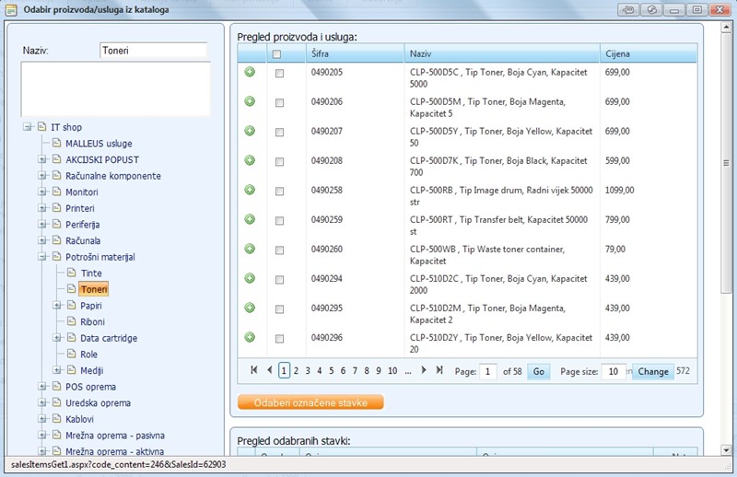Expand the Data cartridge node
This screenshot has height=477, width=737.
tap(57, 338)
